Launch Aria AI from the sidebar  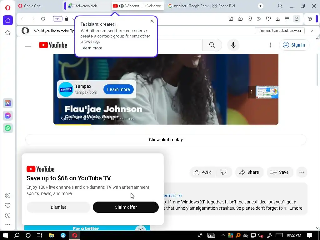pyautogui.click(x=8, y=103)
